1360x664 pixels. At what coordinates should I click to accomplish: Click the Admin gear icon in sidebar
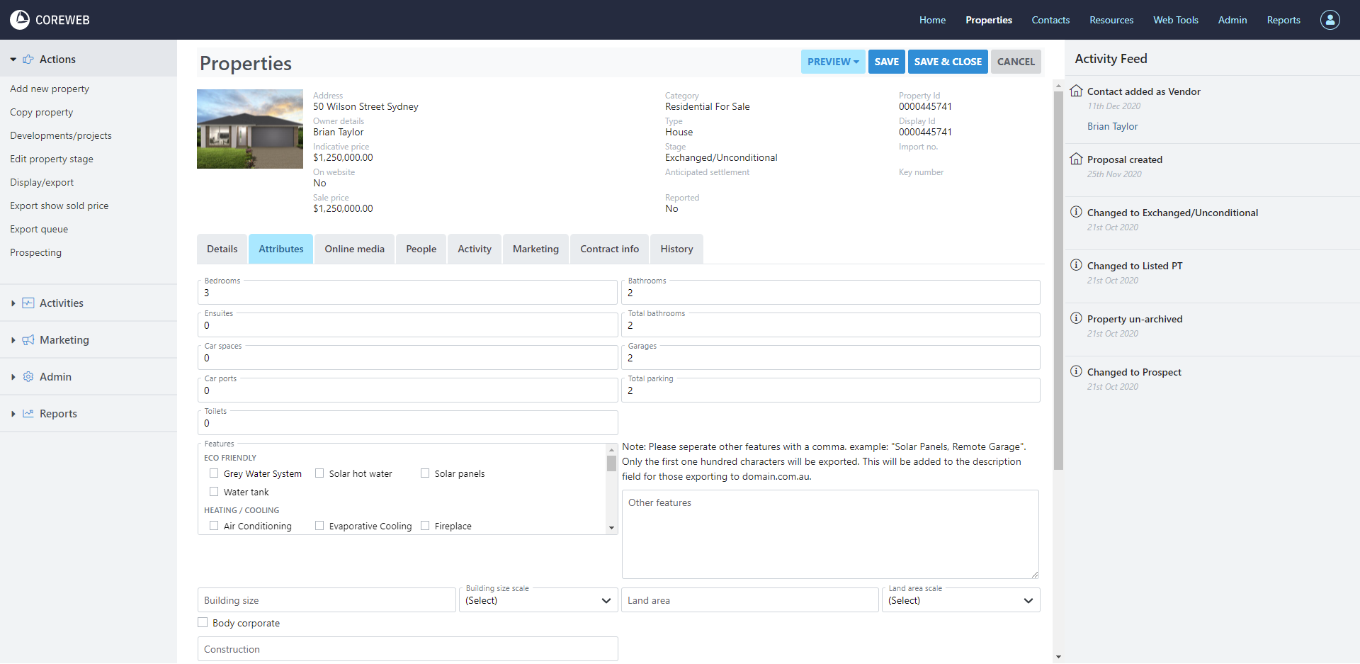[x=28, y=377]
